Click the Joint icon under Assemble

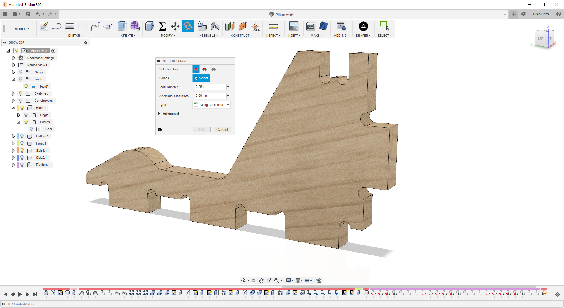215,26
